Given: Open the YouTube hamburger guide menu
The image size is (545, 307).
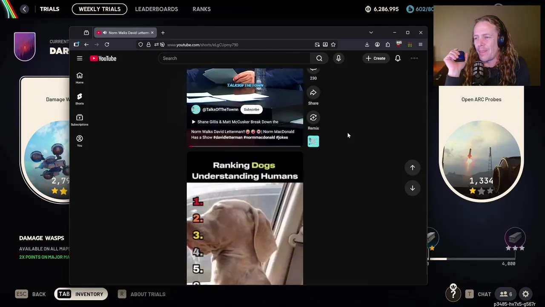Looking at the screenshot, I should pyautogui.click(x=80, y=58).
